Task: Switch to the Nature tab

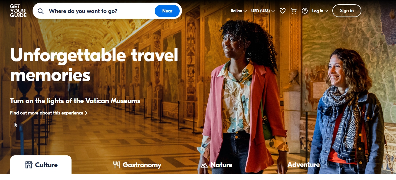Action: click(217, 165)
